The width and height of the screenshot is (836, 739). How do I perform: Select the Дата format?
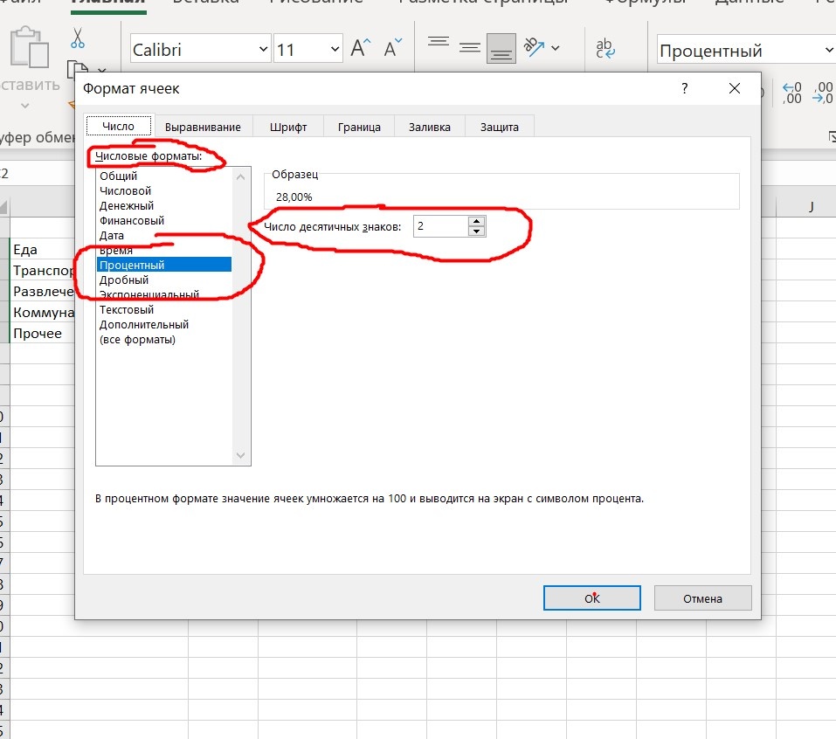[x=164, y=236]
